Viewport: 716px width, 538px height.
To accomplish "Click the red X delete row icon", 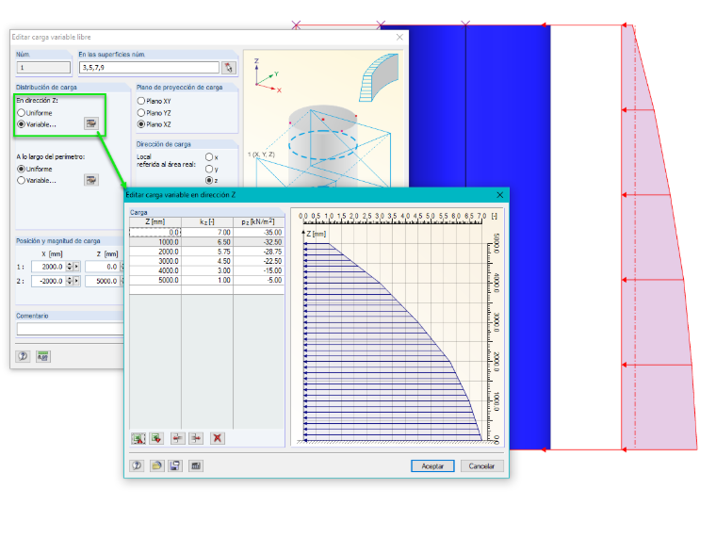I will [218, 438].
